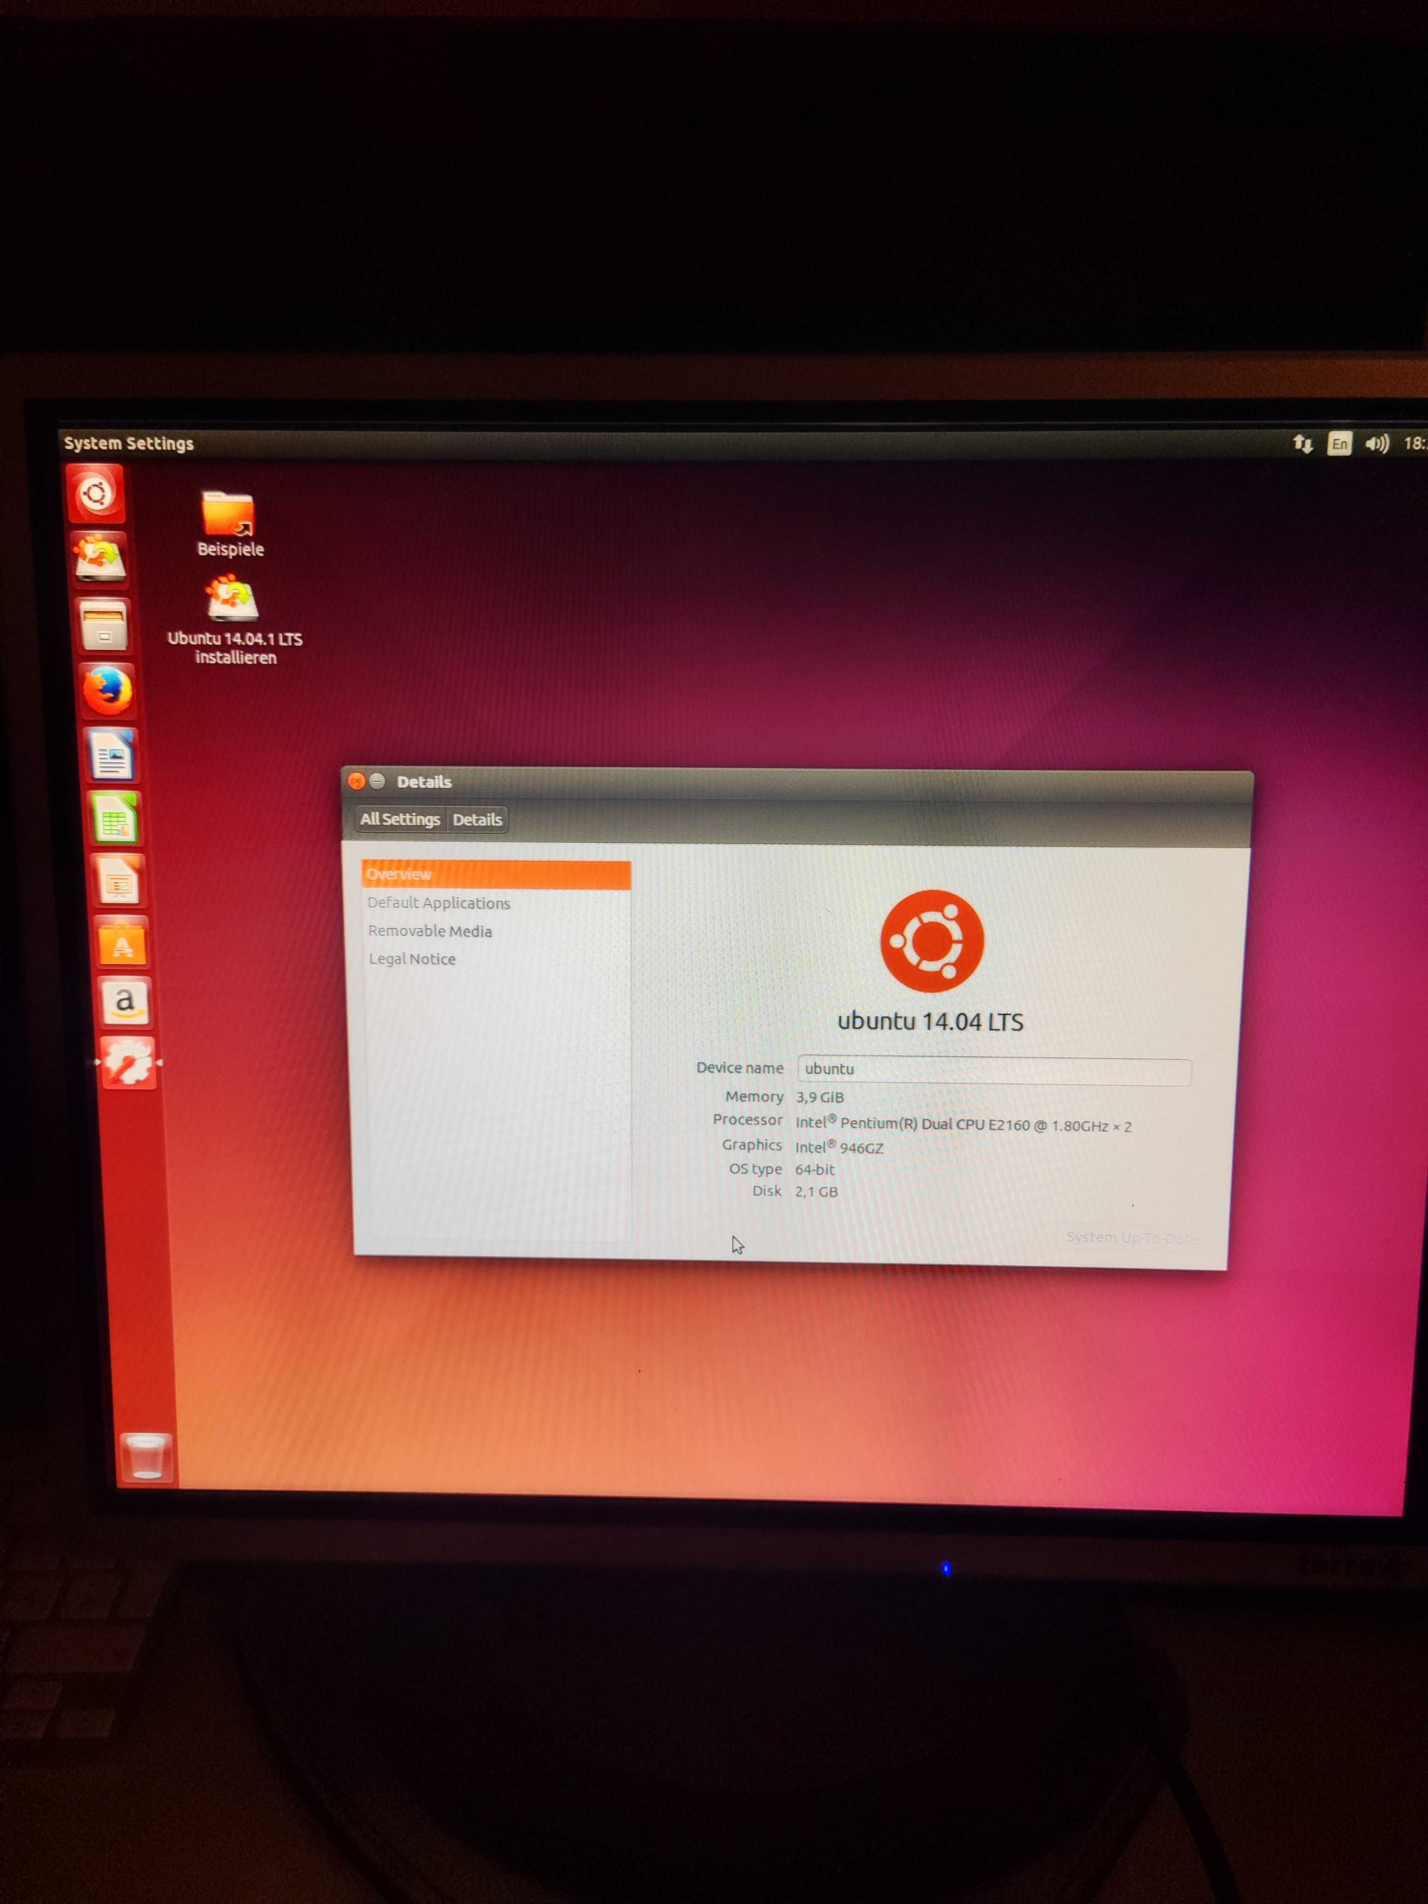Screen dimensions: 1428x1904
Task: Click System Settings title in top panel
Action: click(x=129, y=443)
